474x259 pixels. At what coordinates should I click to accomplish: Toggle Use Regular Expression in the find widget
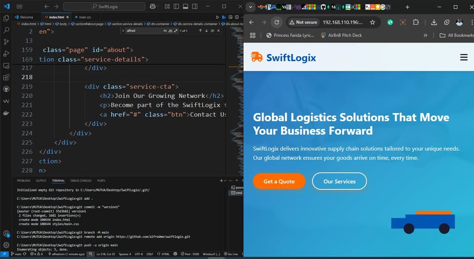click(x=176, y=31)
